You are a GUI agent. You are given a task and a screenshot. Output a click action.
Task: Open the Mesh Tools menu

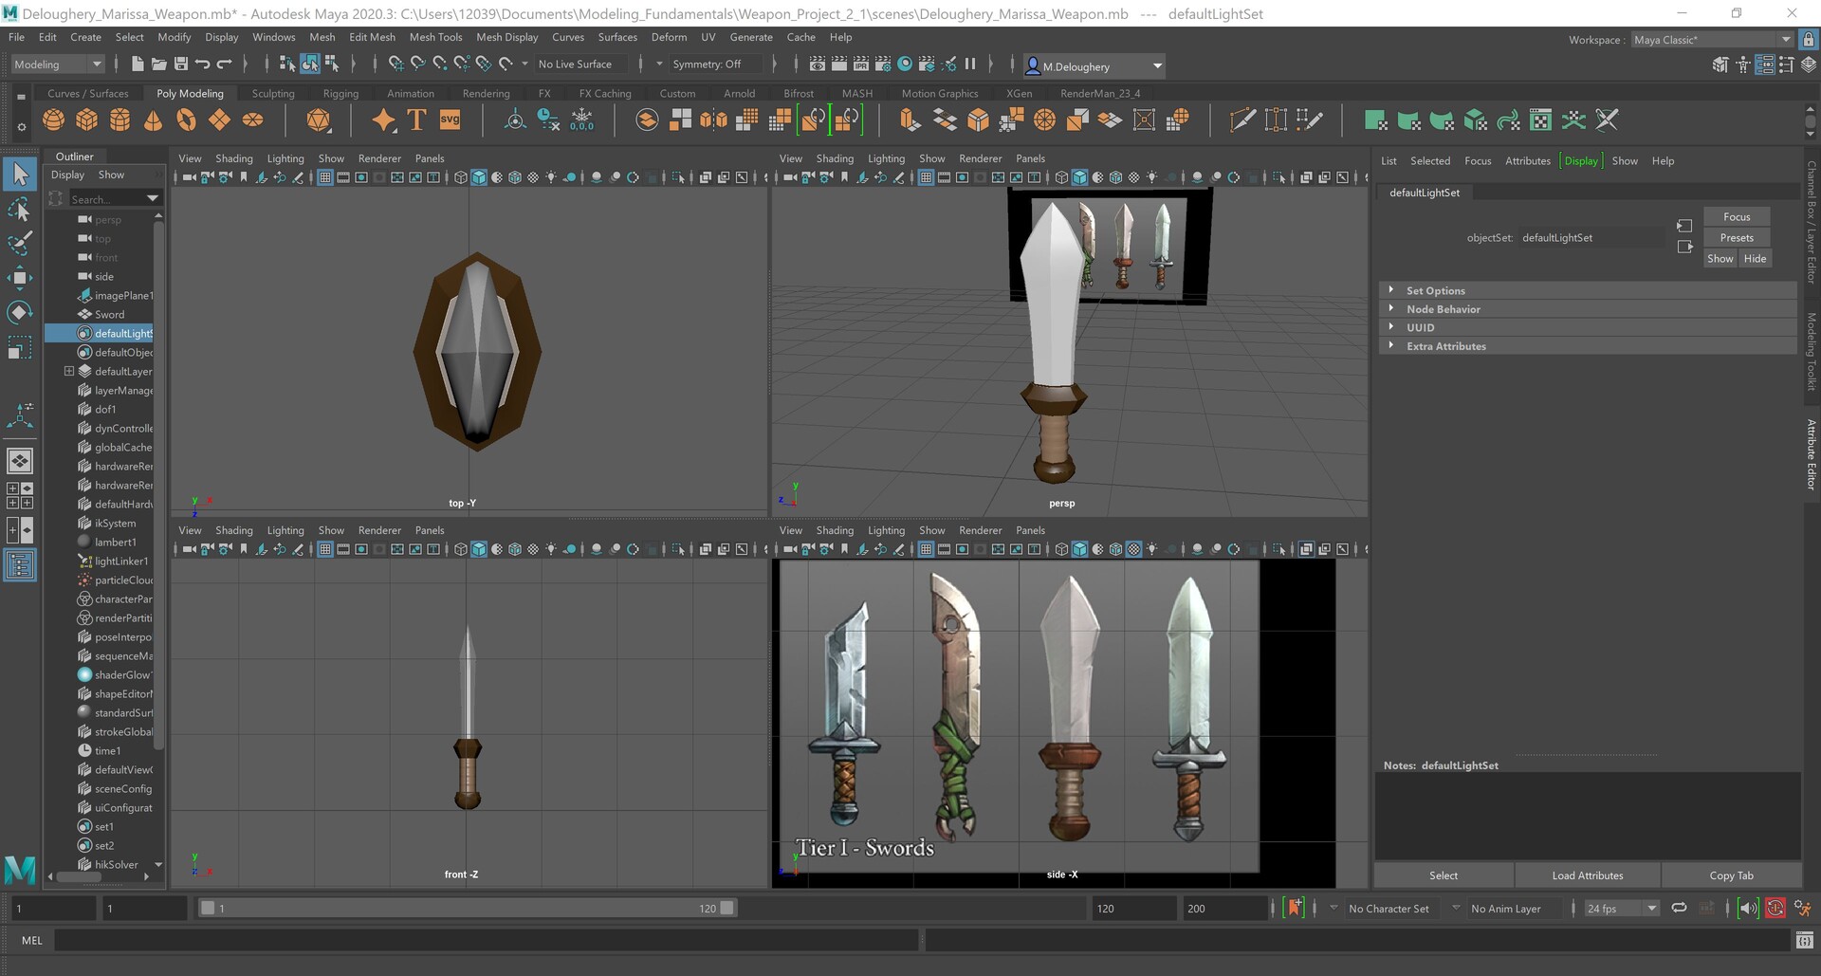tap(435, 37)
